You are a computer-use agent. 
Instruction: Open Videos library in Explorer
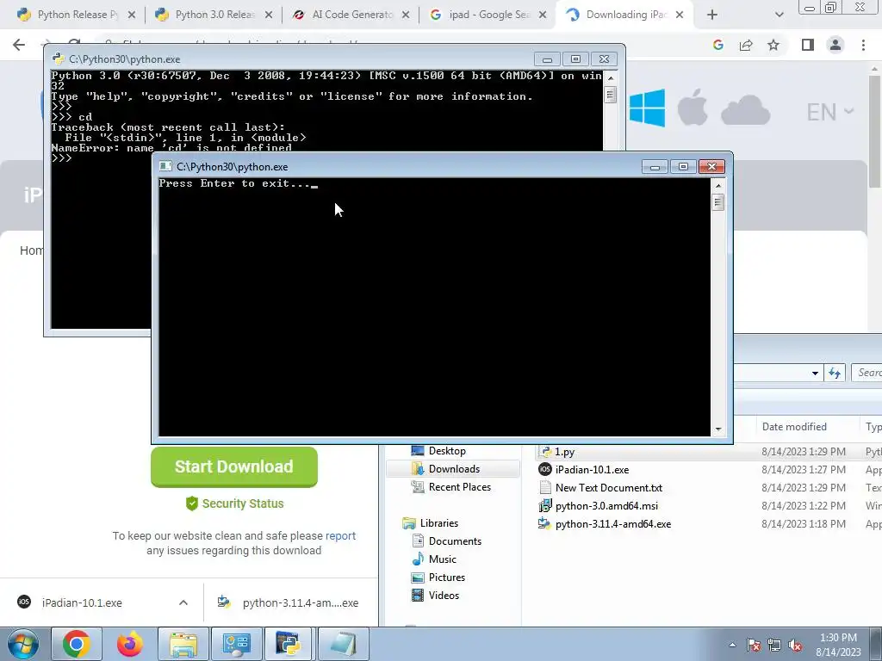pos(444,596)
